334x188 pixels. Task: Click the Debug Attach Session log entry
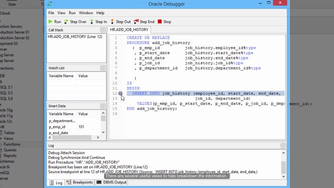[x=66, y=153]
